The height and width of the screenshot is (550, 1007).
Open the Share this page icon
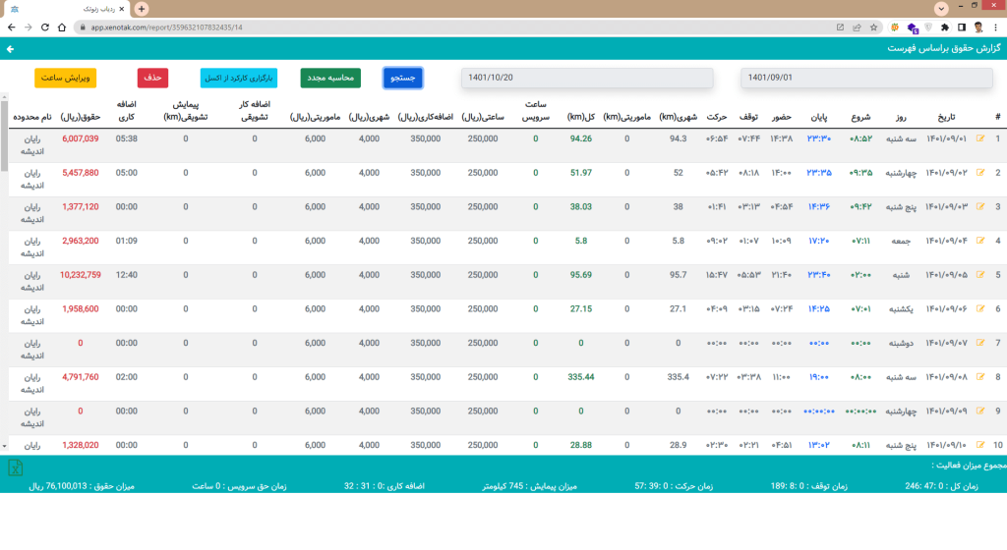pyautogui.click(x=858, y=27)
